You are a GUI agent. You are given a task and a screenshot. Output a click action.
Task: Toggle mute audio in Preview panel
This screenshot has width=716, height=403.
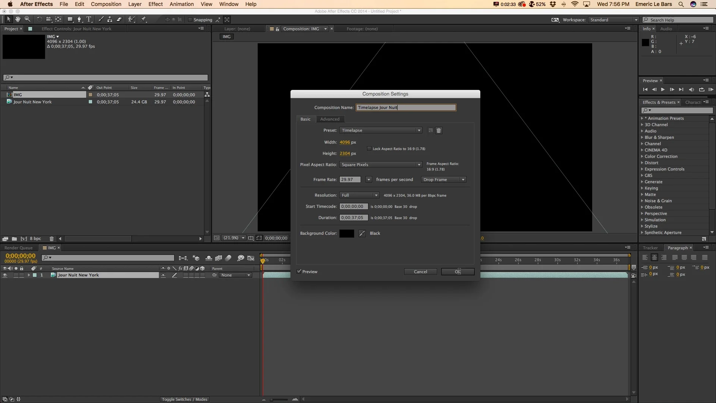click(x=691, y=90)
